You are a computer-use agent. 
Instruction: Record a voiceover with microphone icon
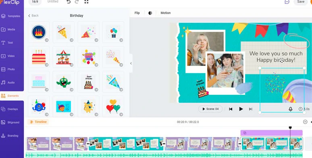(291, 109)
